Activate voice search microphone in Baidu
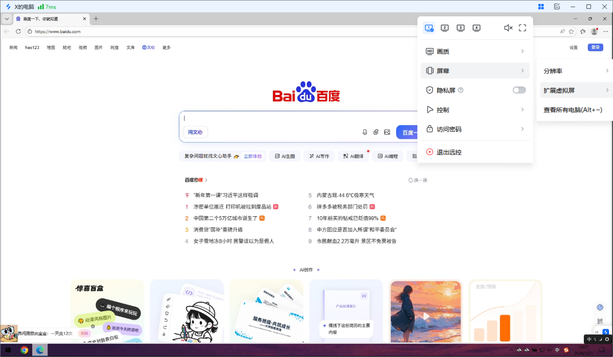The image size is (613, 357). coord(365,132)
